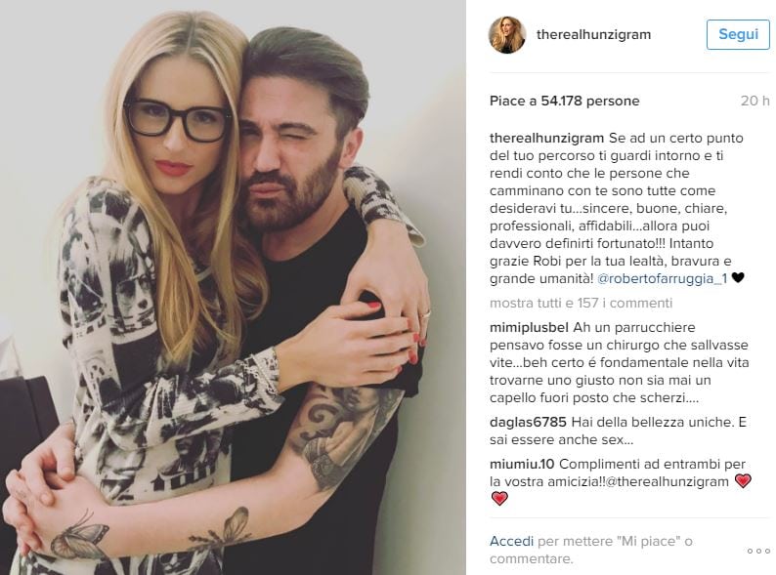776x575 pixels.
Task: Click the three-dots more options icon
Action: coord(758,551)
